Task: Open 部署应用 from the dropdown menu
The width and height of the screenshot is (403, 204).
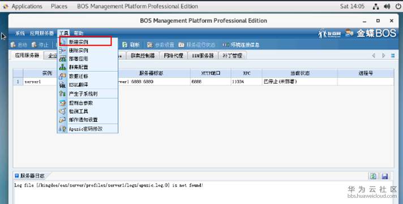Action: [87, 59]
